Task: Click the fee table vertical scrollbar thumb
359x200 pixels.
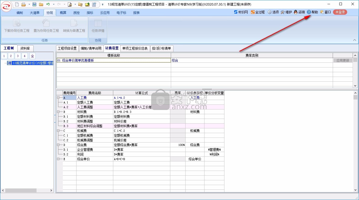Action: [355, 97]
